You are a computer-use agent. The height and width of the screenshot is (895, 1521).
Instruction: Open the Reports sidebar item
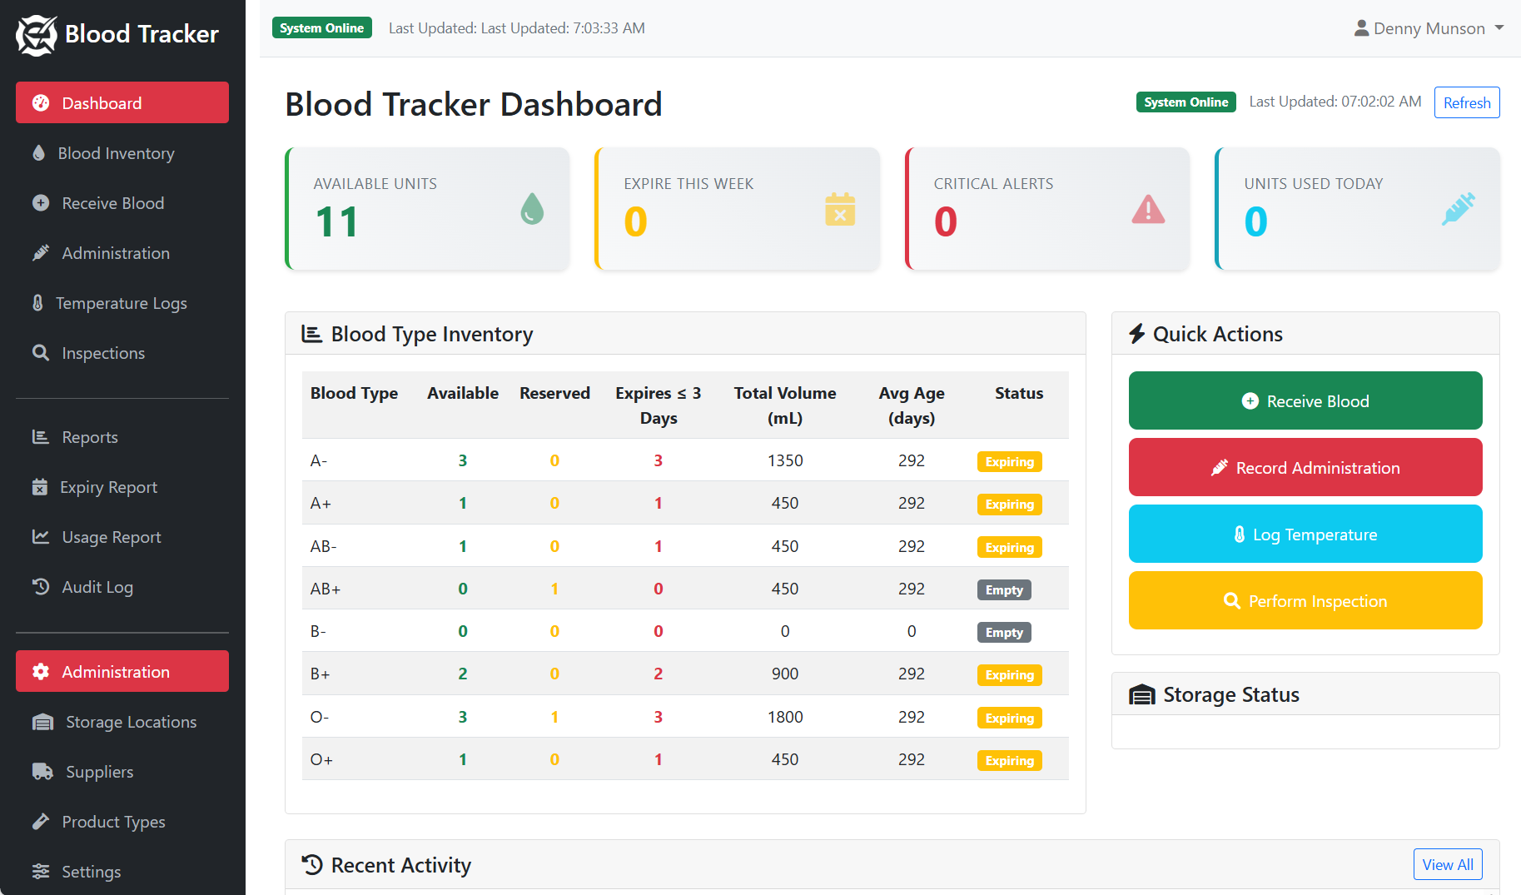pyautogui.click(x=122, y=437)
